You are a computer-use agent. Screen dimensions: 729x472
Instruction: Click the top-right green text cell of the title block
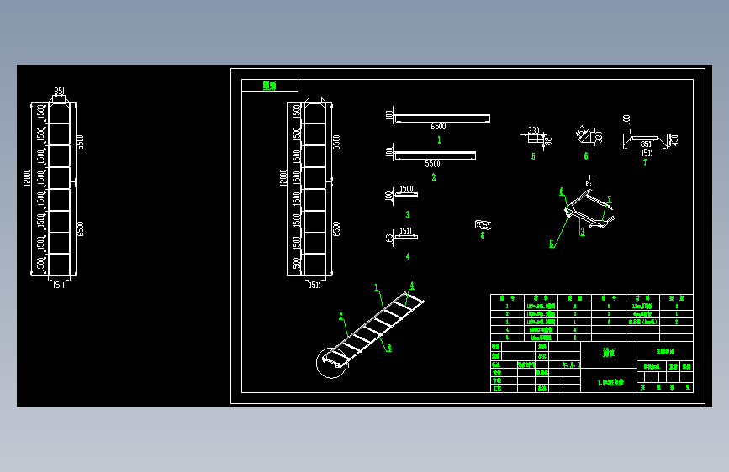coord(665,352)
